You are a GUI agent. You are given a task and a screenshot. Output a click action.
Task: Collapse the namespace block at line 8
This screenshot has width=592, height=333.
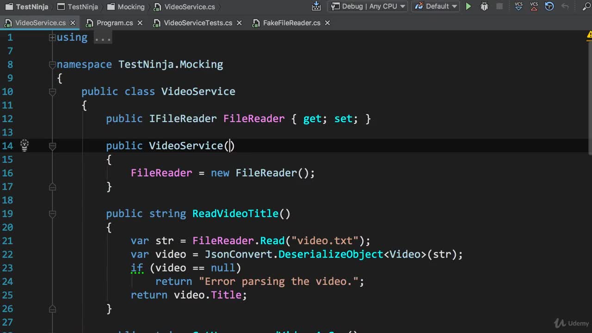click(x=52, y=65)
